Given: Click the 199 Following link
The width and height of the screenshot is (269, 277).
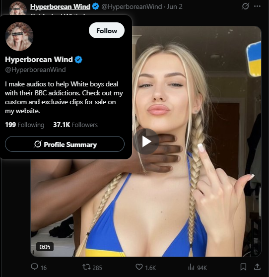Looking at the screenshot, I should [x=25, y=125].
